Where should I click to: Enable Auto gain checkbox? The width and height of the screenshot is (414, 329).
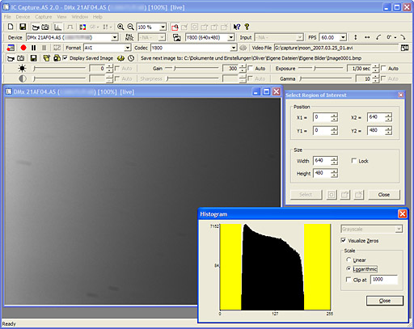251,68
